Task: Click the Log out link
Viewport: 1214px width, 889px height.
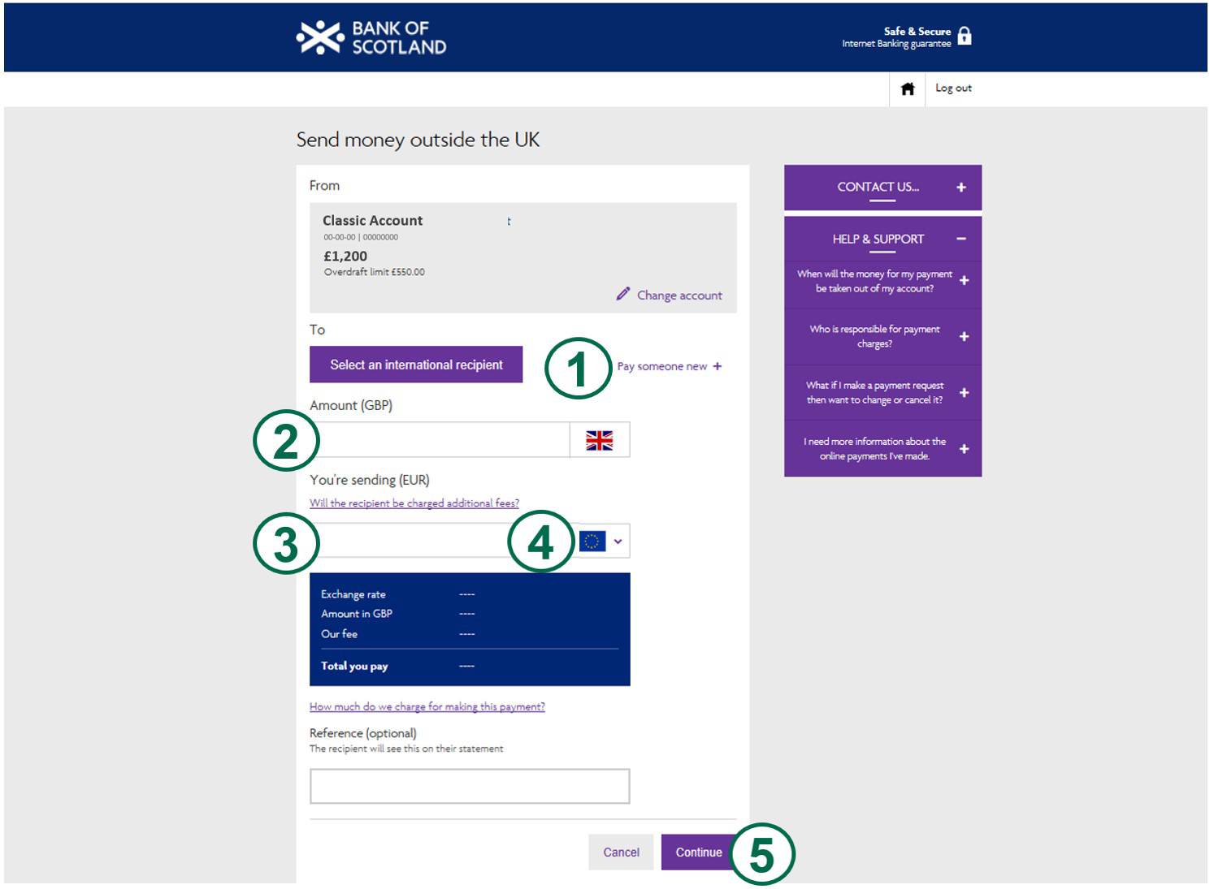Action: coord(953,88)
